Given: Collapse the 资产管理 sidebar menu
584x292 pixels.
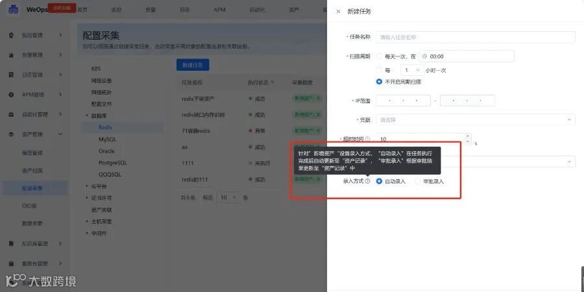Looking at the screenshot, I should coord(60,134).
